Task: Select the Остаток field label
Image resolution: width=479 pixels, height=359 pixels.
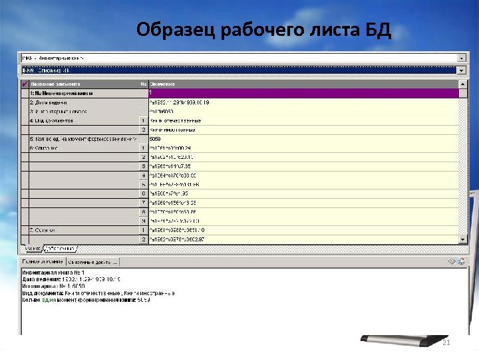Action: (x=43, y=231)
